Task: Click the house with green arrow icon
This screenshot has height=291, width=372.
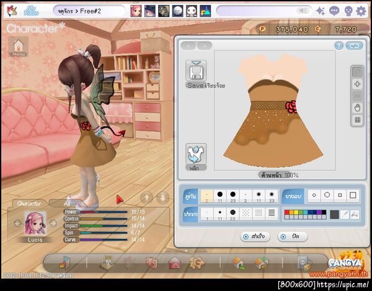Action: click(x=239, y=263)
